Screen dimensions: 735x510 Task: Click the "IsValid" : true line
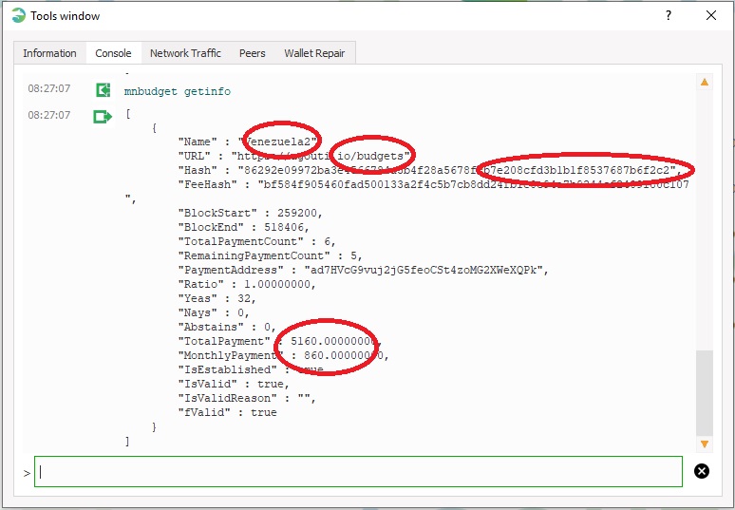click(x=234, y=384)
